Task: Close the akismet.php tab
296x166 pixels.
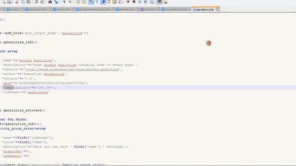Action: click(136, 9)
